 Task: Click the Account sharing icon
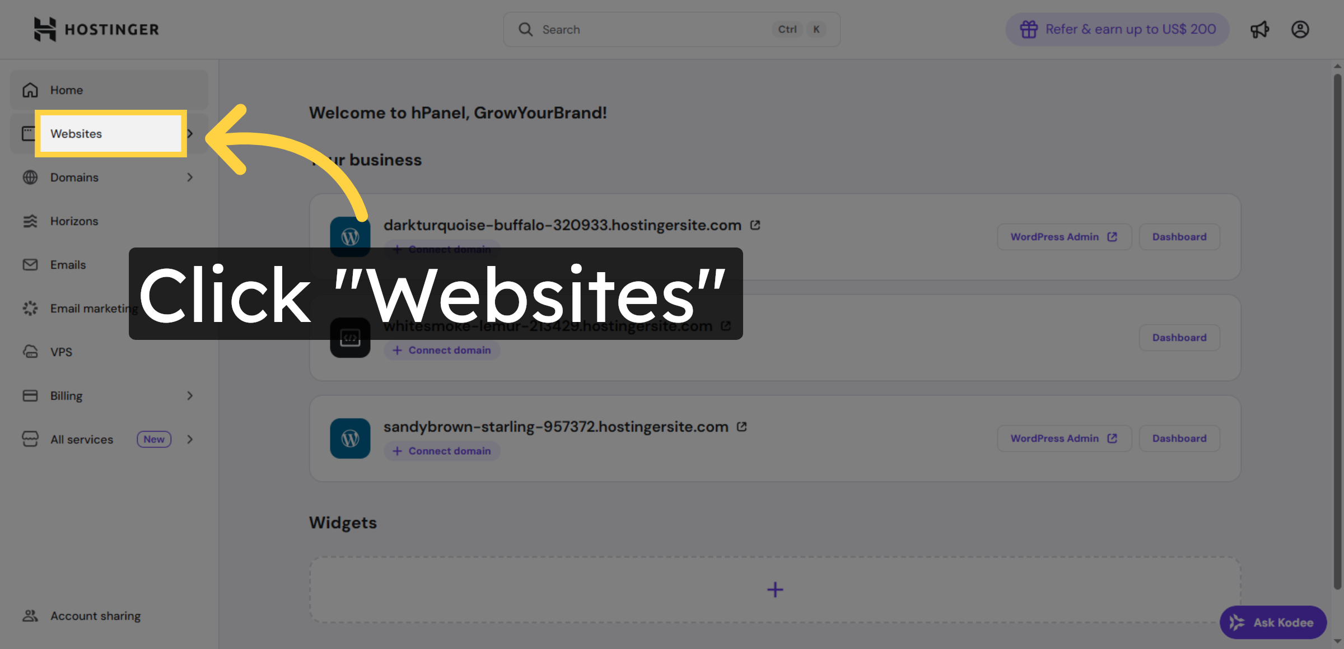click(30, 615)
